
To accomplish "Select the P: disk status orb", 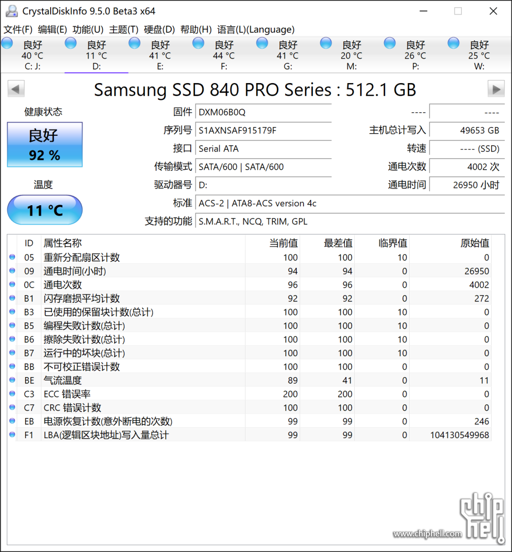I will [389, 43].
